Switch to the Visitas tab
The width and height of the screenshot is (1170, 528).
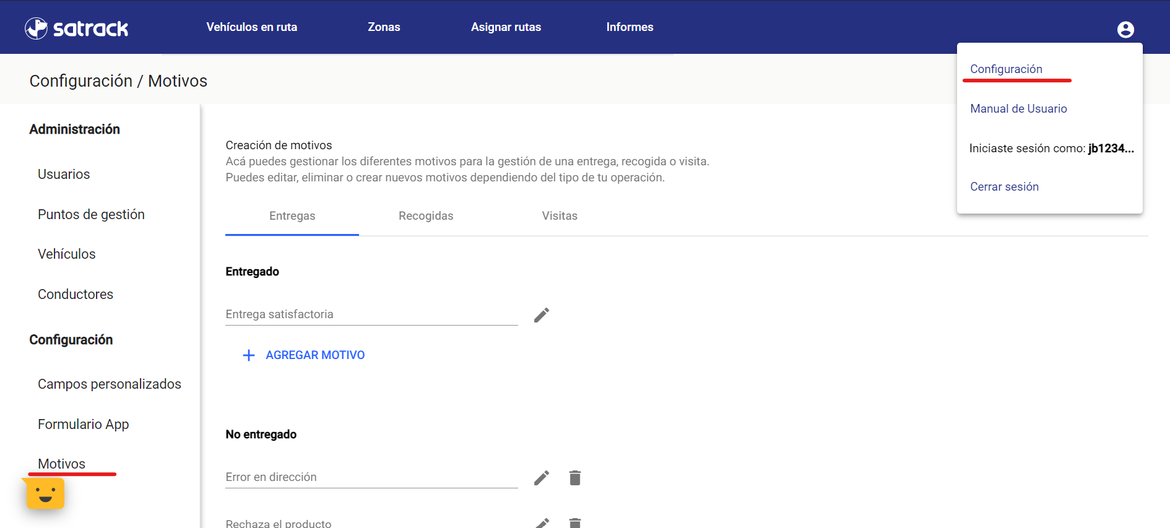[x=560, y=216]
